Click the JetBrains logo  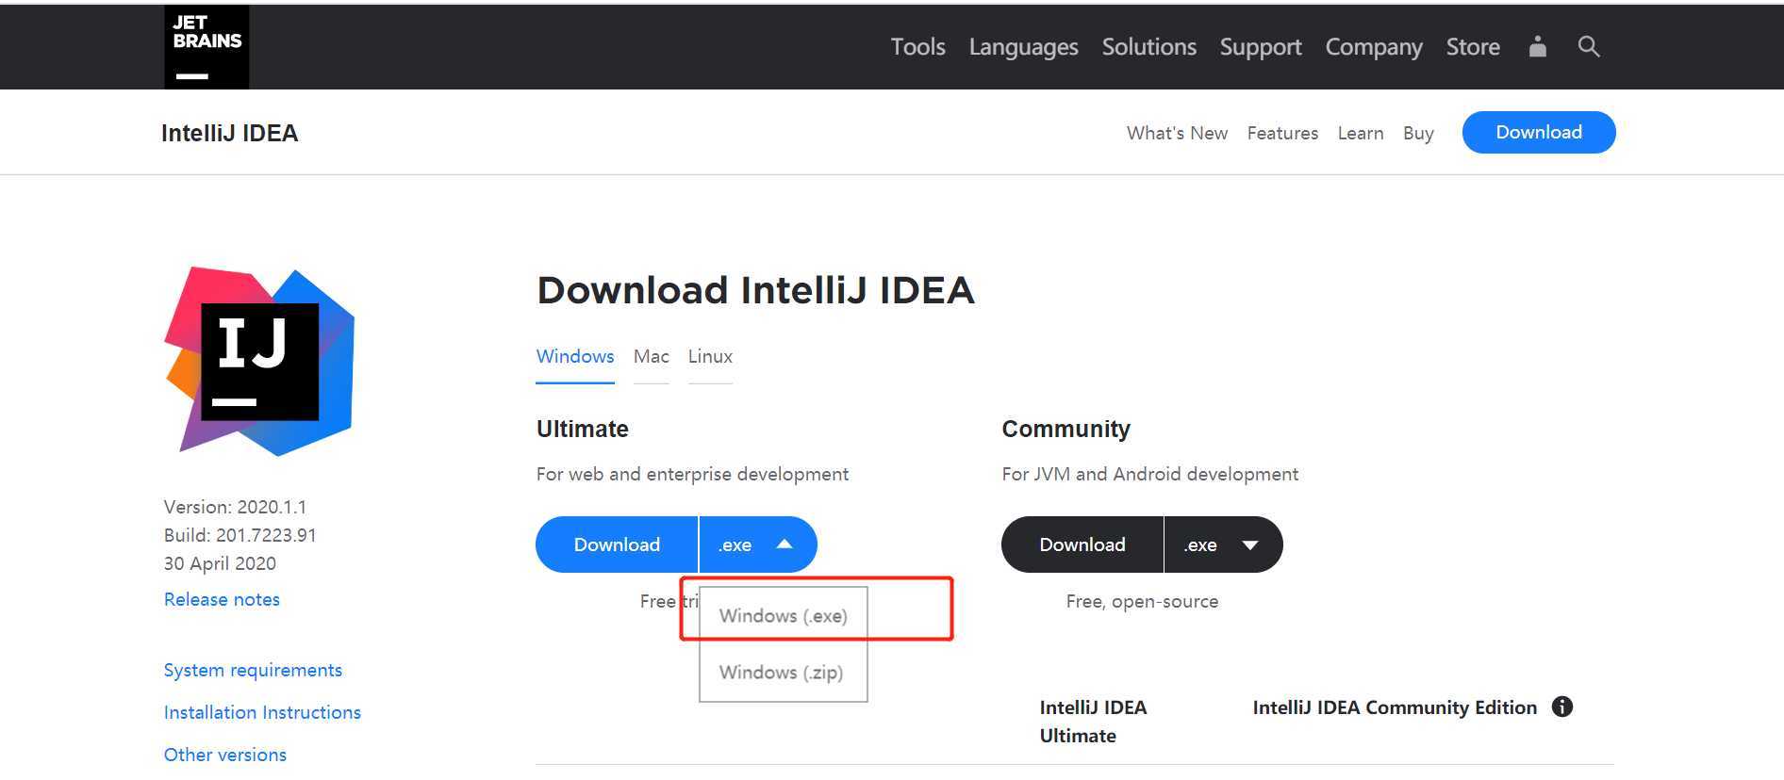(x=206, y=47)
